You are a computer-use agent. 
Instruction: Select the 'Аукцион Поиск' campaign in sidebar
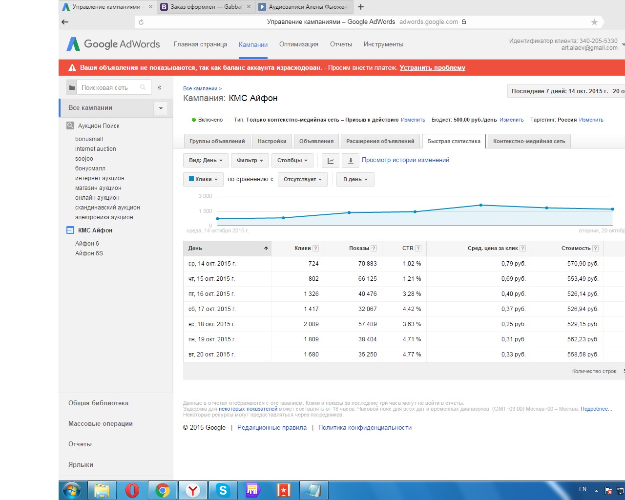(x=99, y=126)
